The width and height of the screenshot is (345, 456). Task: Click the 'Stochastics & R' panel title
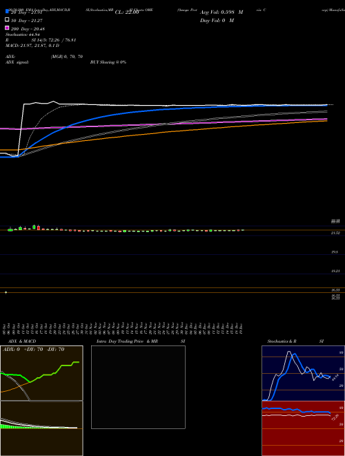point(282,341)
